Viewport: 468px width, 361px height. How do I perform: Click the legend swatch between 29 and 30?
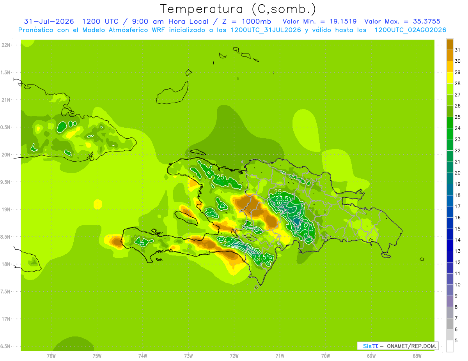450,67
